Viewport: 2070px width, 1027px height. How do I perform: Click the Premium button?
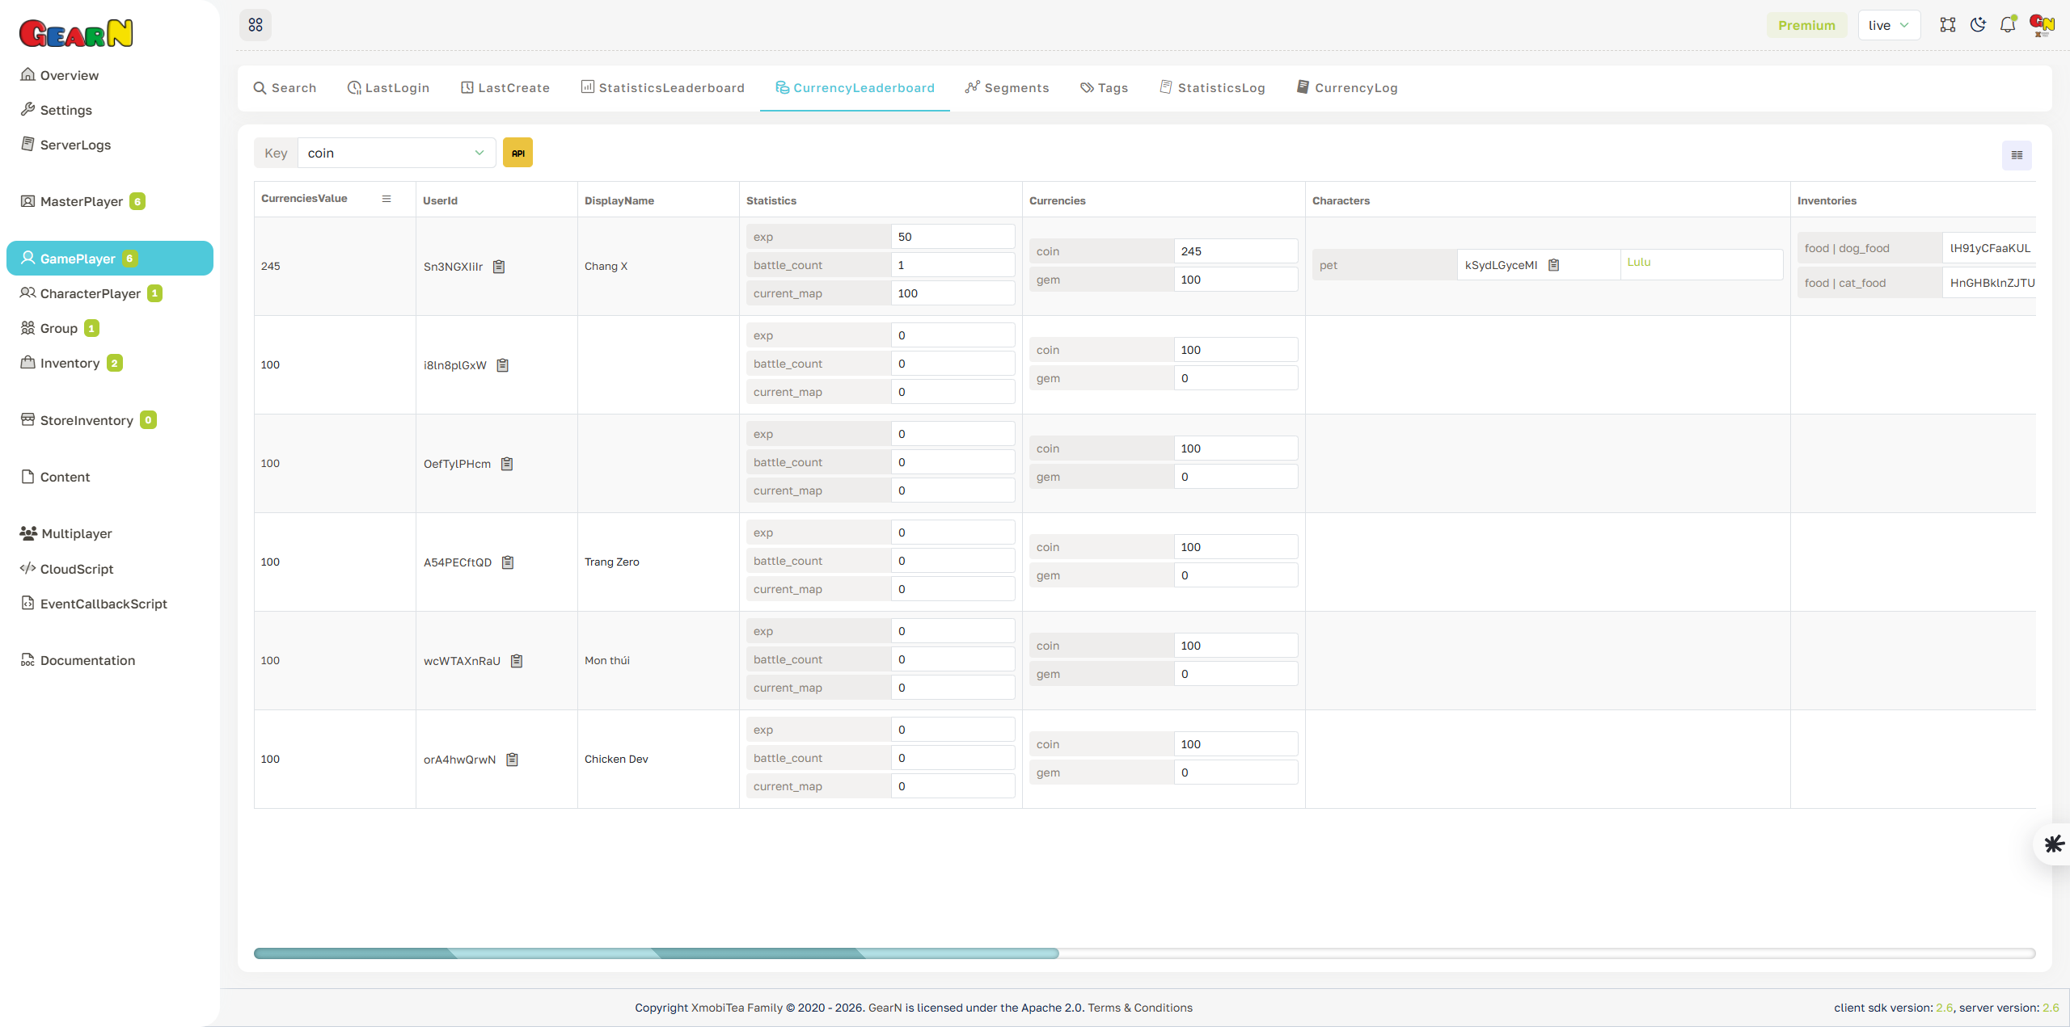1806,24
